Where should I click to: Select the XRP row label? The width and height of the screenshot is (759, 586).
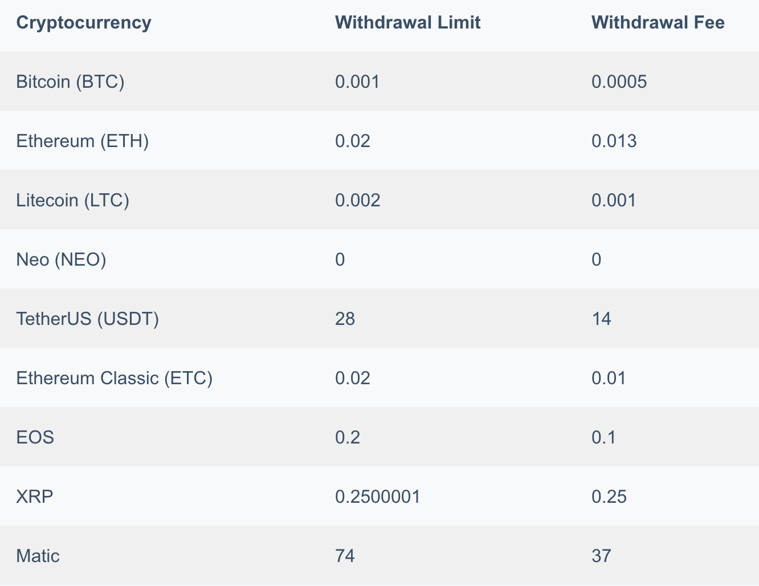coord(35,497)
